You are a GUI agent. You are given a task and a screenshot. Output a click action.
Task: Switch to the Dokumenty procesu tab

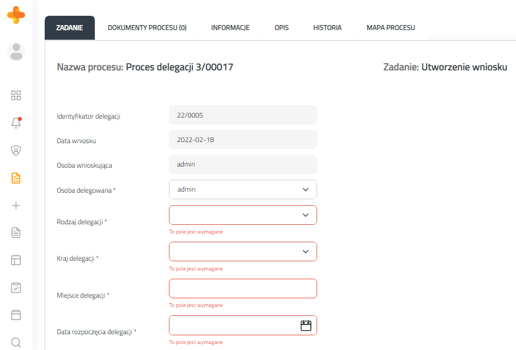click(147, 28)
